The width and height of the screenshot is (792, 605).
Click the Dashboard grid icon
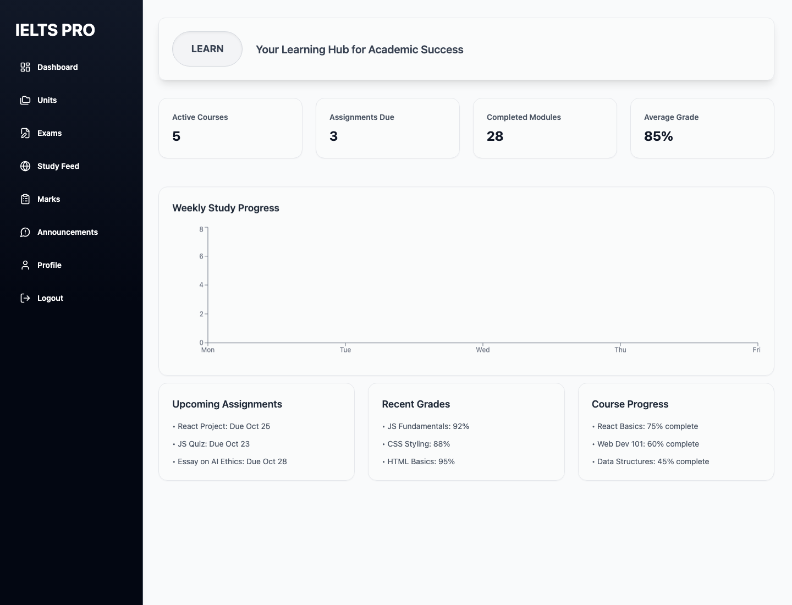[25, 67]
